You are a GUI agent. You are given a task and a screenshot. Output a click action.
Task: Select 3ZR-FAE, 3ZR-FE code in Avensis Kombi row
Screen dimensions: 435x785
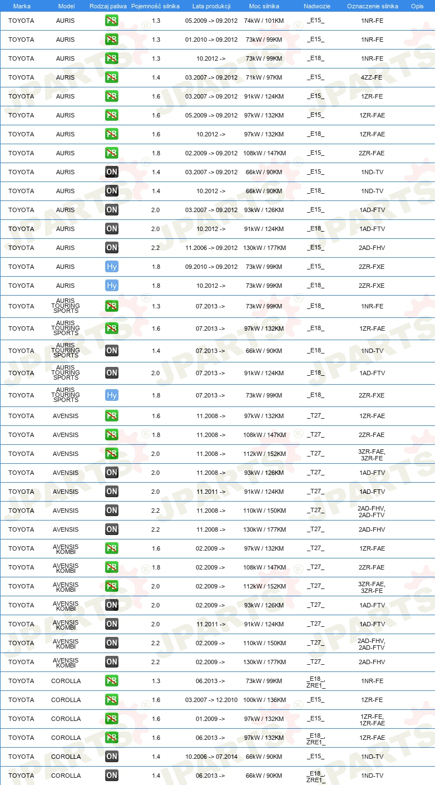click(x=372, y=587)
